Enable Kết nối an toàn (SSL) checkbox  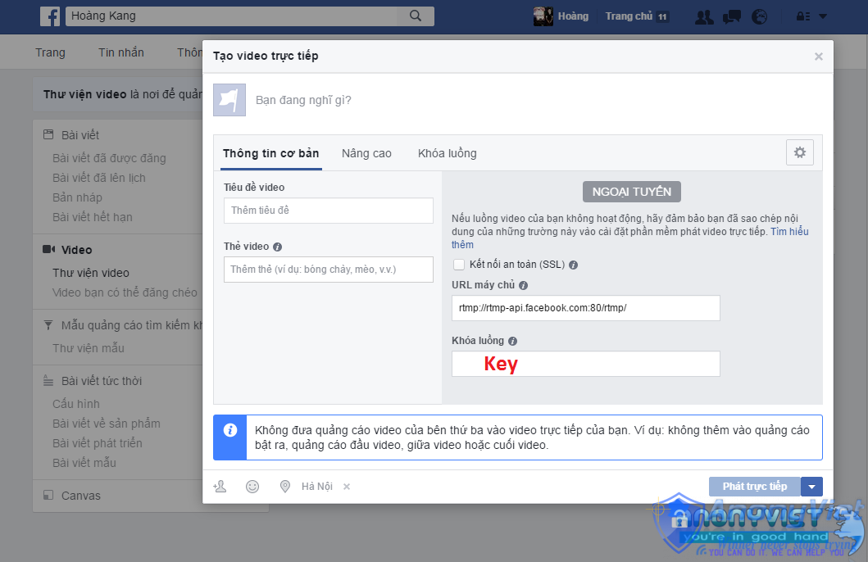[458, 265]
